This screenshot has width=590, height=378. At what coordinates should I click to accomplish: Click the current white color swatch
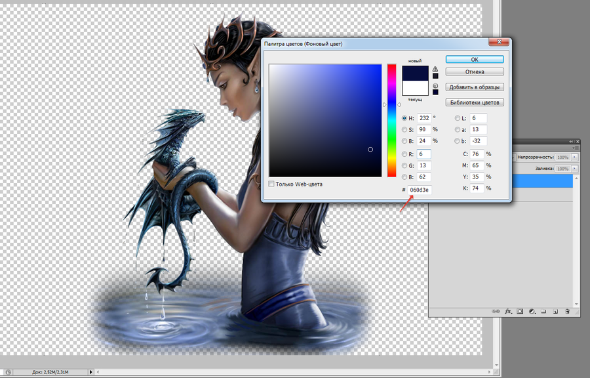[x=415, y=88]
